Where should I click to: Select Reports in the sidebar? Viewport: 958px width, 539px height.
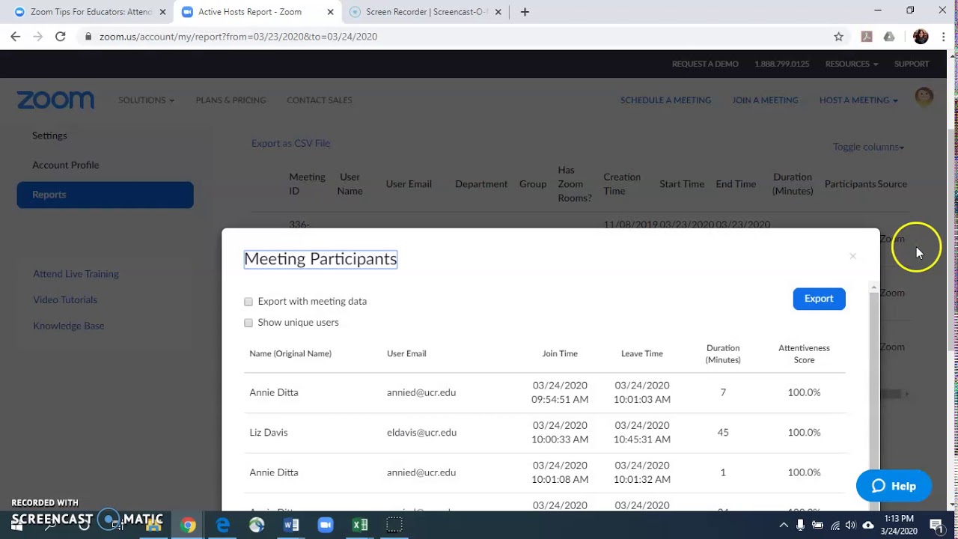tap(105, 195)
